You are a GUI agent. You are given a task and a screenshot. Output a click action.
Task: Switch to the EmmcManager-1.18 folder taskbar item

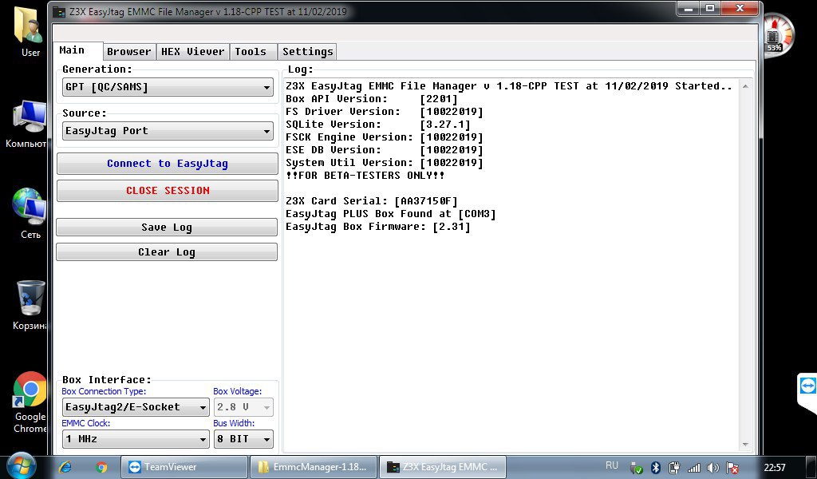click(x=313, y=467)
